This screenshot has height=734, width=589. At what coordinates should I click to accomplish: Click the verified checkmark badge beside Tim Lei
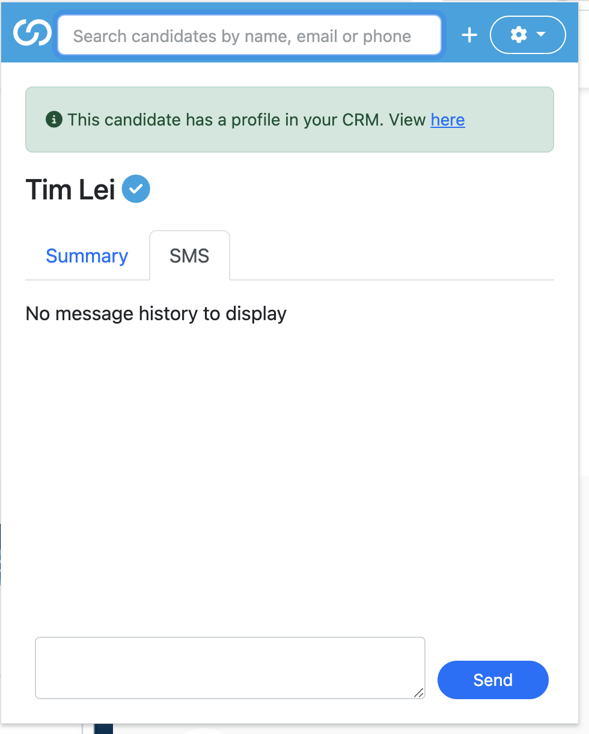[136, 189]
